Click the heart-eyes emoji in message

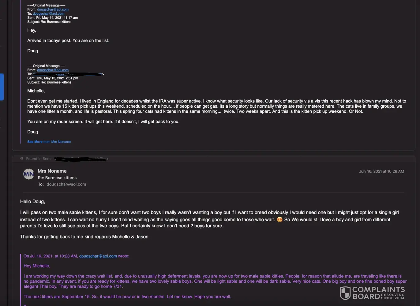pos(279,219)
